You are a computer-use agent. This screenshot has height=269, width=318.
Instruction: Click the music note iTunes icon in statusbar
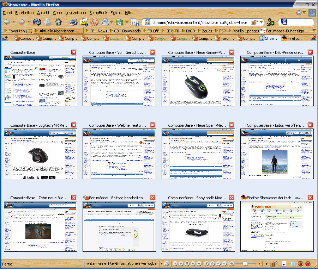[x=167, y=263]
